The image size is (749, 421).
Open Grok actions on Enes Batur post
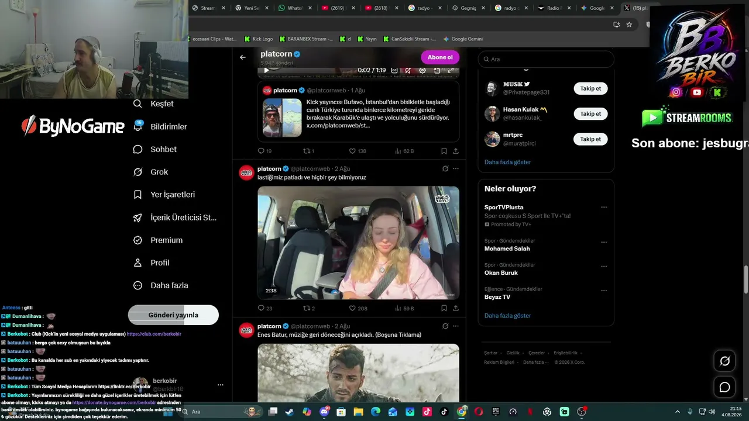pos(445,326)
